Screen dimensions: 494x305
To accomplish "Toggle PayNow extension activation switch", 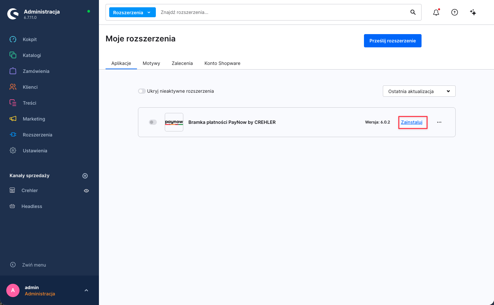I will (x=153, y=122).
